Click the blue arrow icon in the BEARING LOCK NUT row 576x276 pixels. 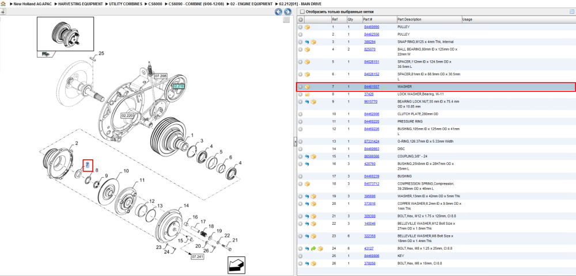click(x=307, y=102)
